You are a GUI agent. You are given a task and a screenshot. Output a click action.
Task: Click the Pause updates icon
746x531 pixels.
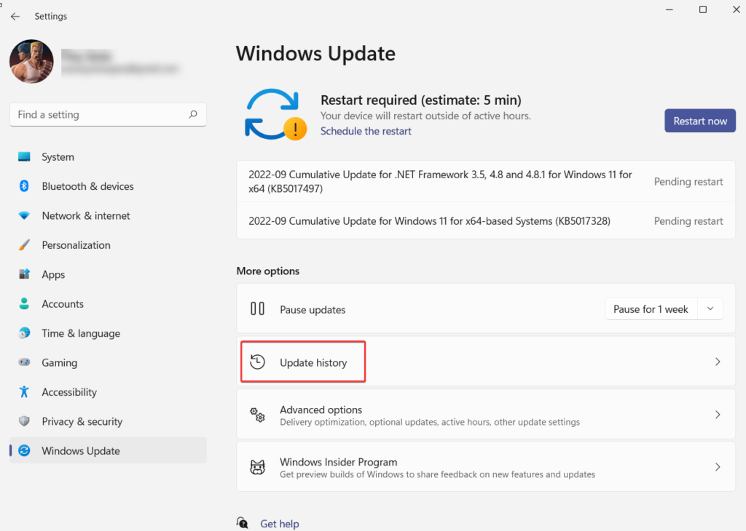(257, 308)
